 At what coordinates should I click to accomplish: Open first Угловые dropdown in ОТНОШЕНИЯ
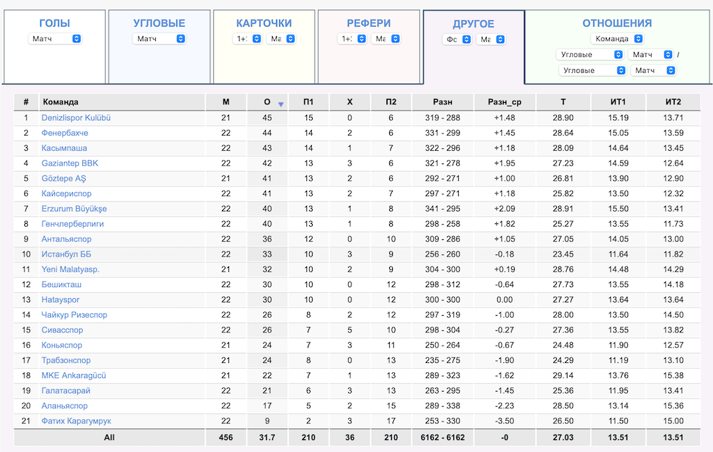click(x=590, y=54)
